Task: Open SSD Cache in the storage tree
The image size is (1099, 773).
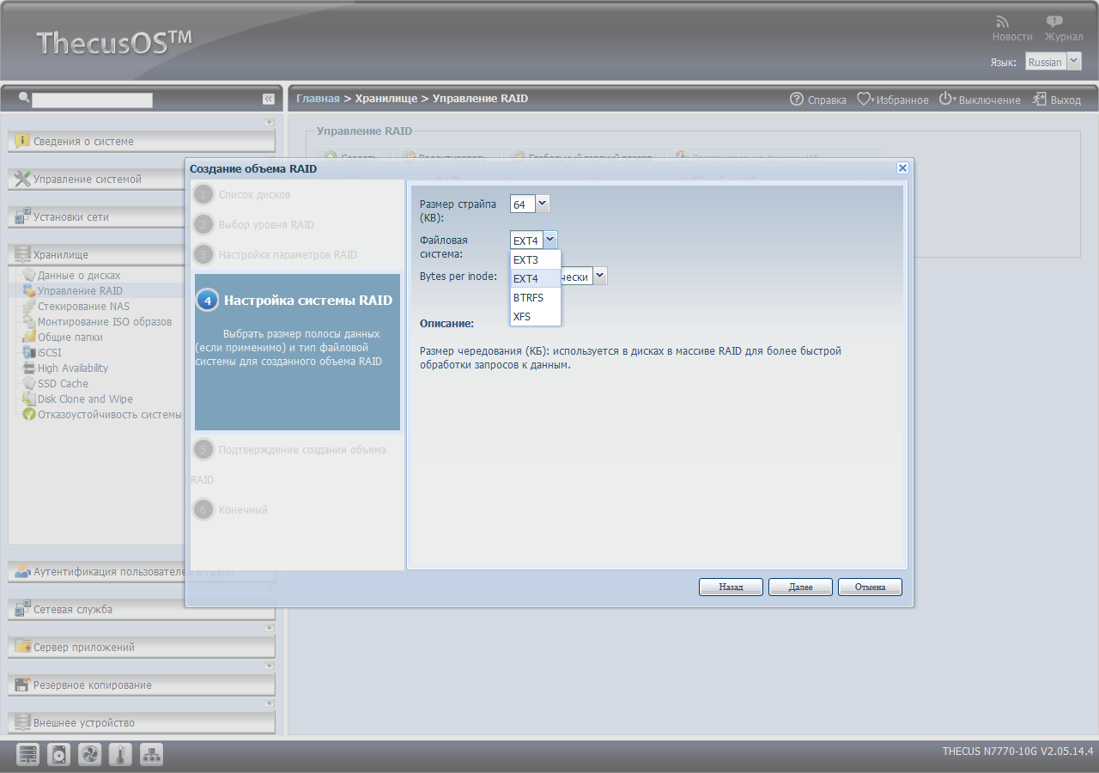Action: point(63,384)
